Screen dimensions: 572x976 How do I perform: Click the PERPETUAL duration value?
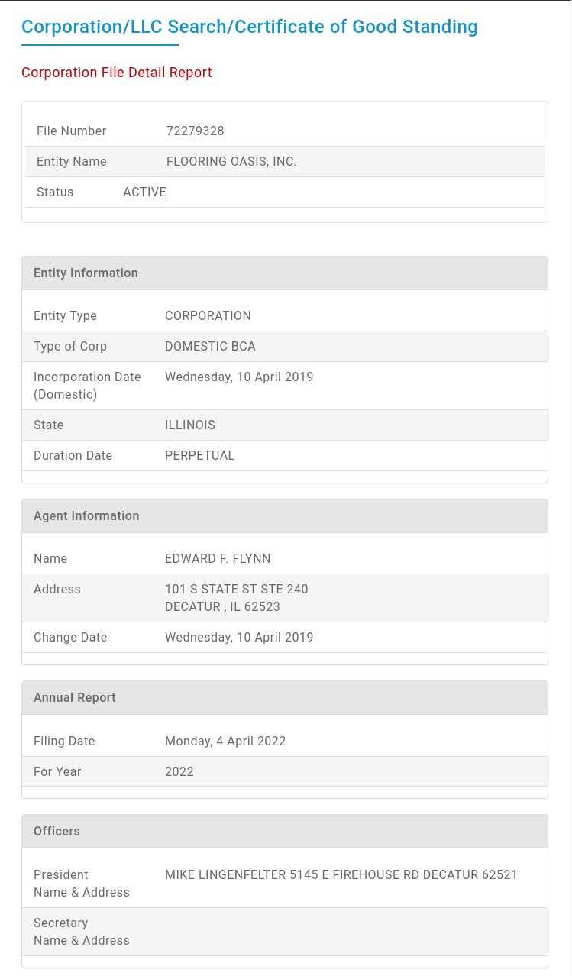[x=199, y=455]
